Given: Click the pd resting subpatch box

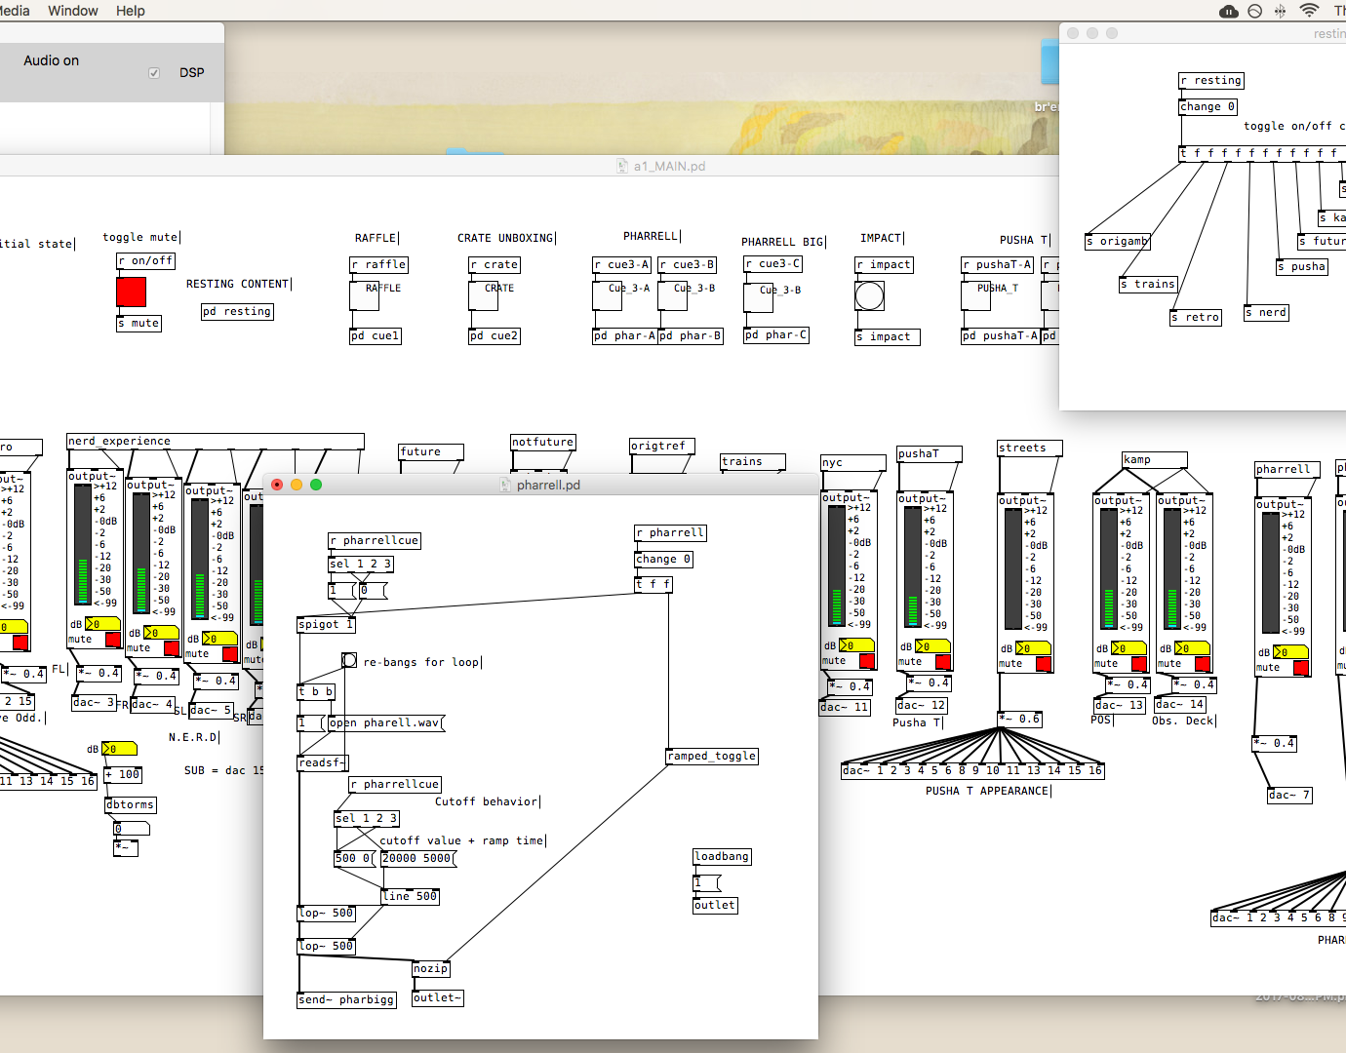Looking at the screenshot, I should tap(238, 311).
